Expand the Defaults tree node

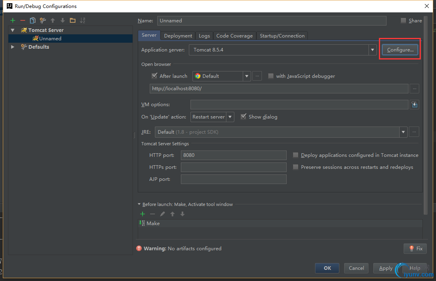point(12,47)
